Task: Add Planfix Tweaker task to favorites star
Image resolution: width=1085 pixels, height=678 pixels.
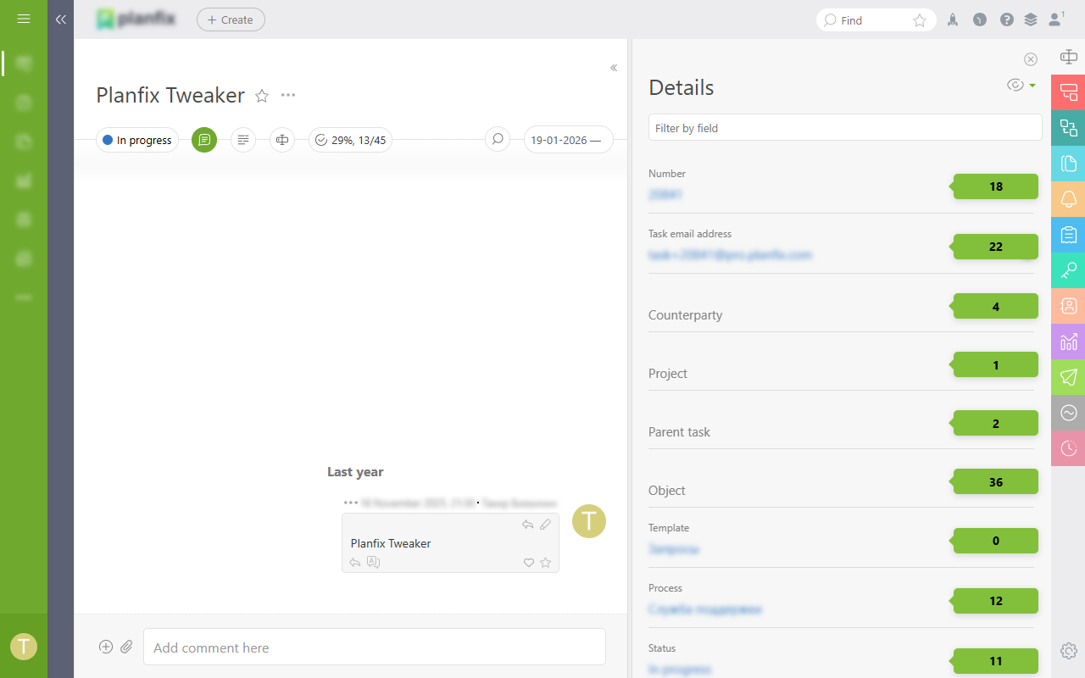Action: 262,96
